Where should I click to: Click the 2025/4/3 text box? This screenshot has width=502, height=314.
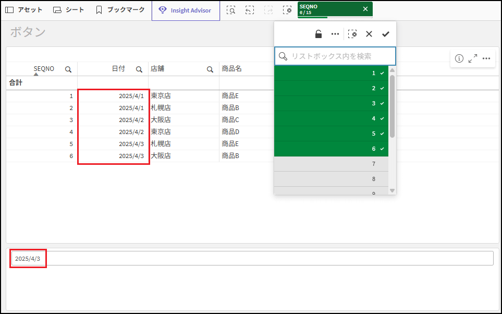252,258
